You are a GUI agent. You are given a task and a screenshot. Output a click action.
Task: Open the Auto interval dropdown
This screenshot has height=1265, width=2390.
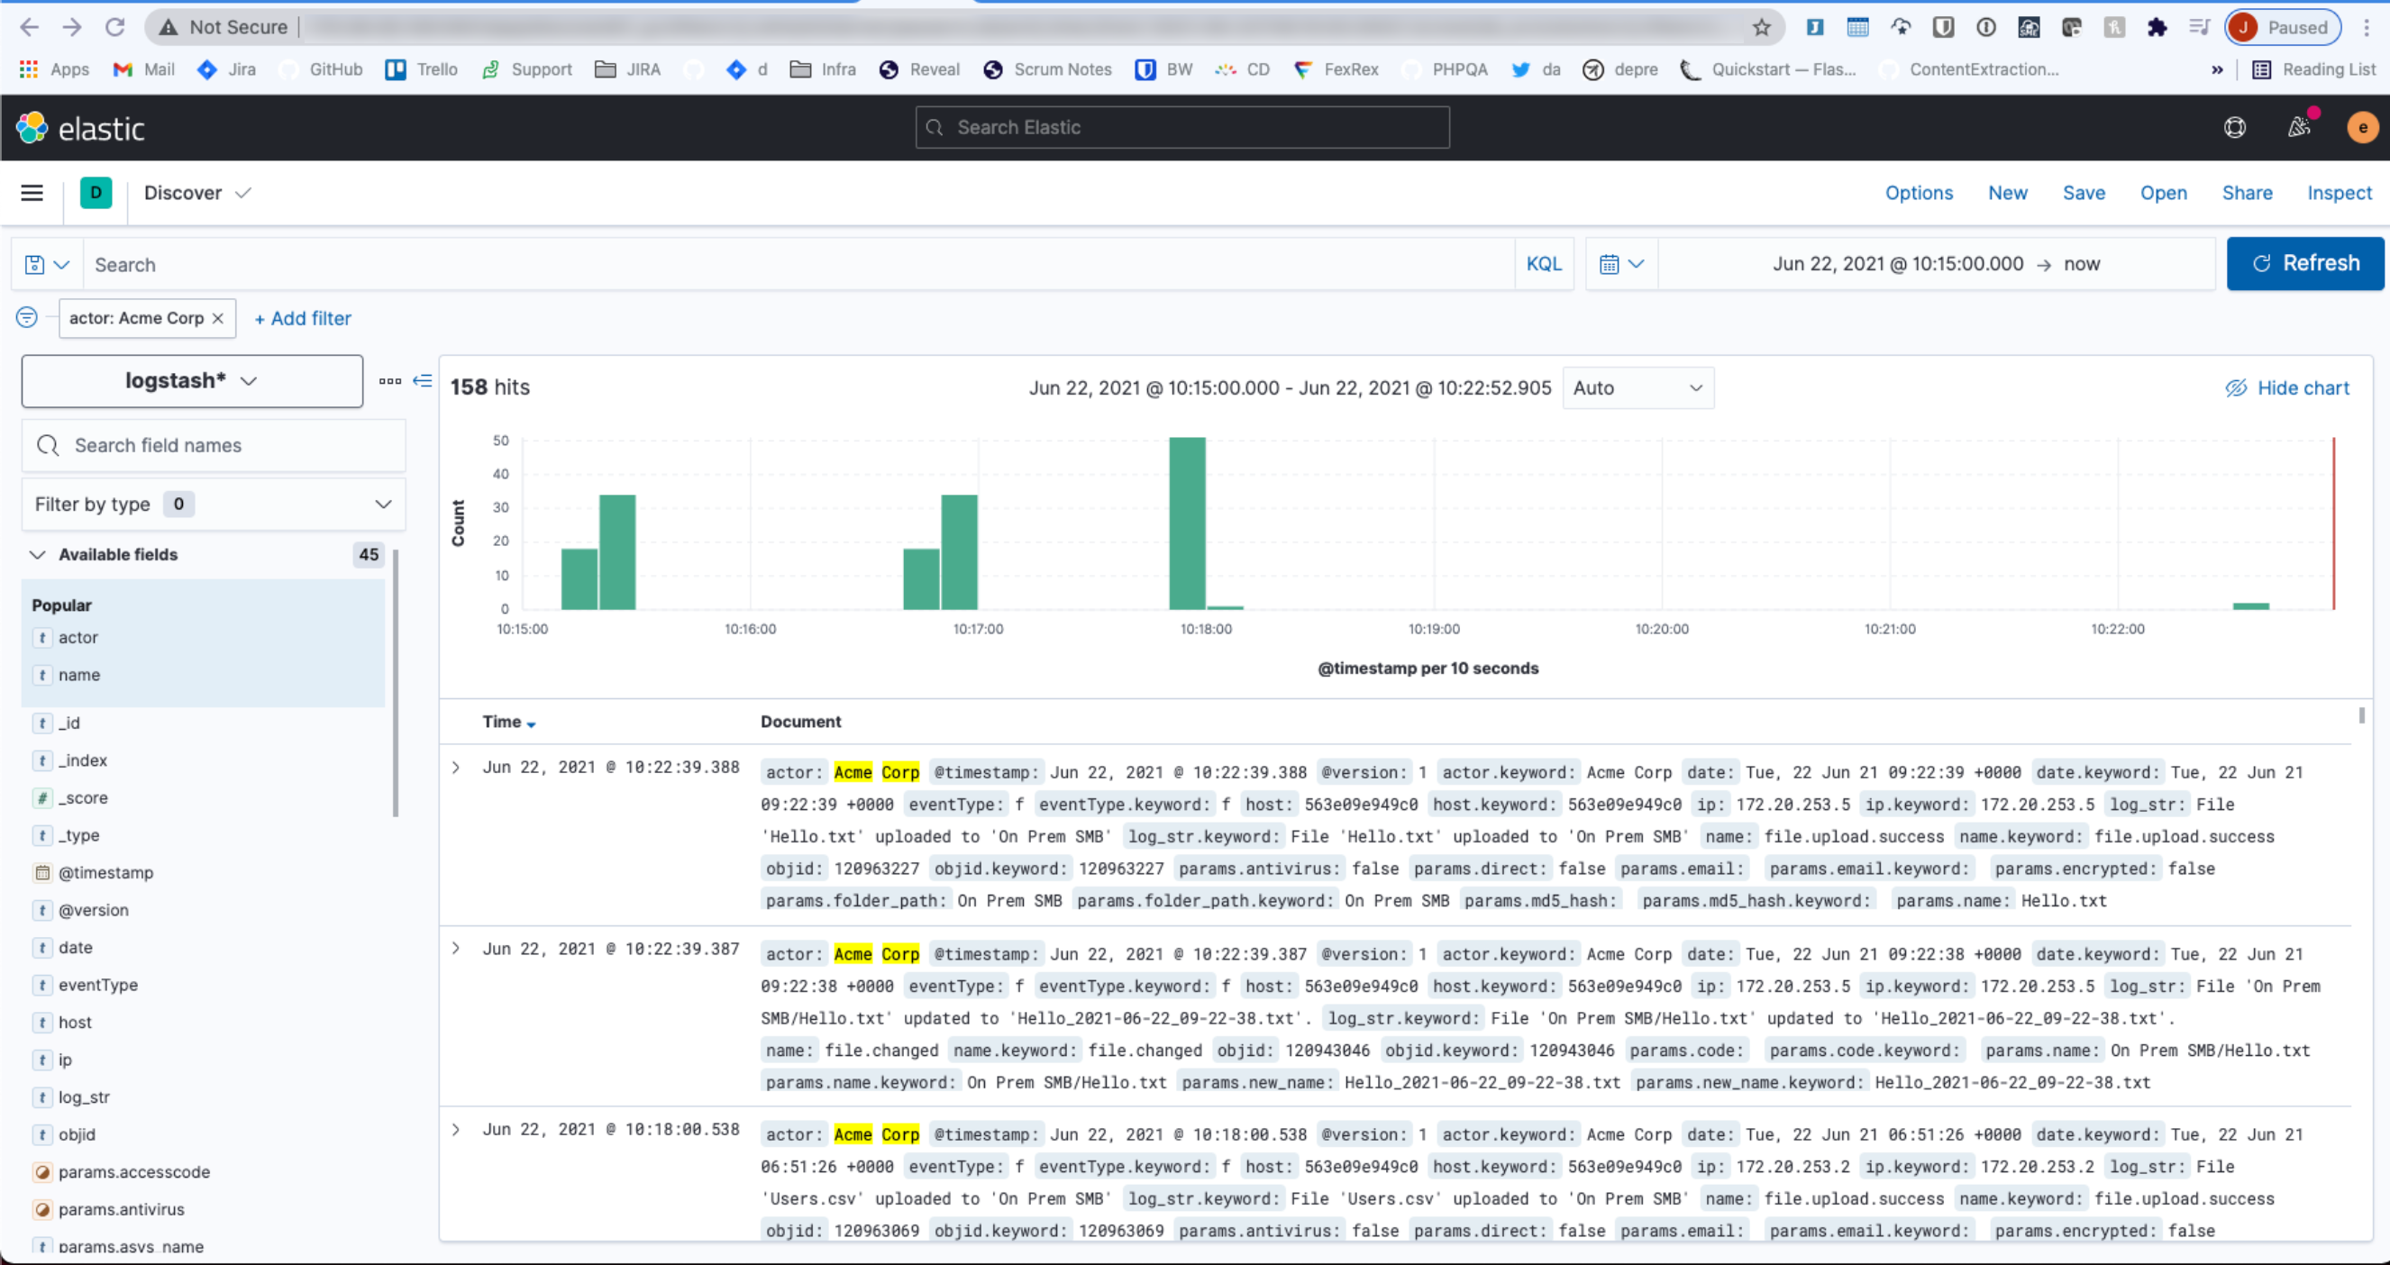coord(1637,387)
